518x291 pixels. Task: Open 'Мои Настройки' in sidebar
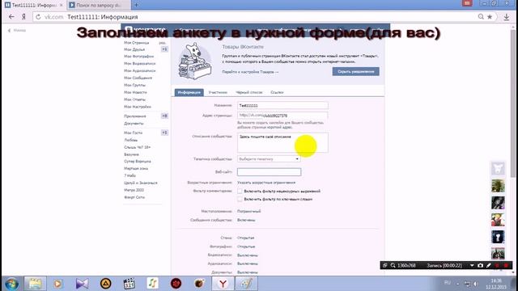138,107
